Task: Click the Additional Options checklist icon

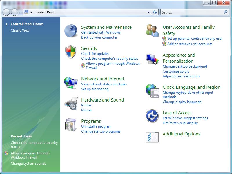Action: pyautogui.click(x=152, y=137)
